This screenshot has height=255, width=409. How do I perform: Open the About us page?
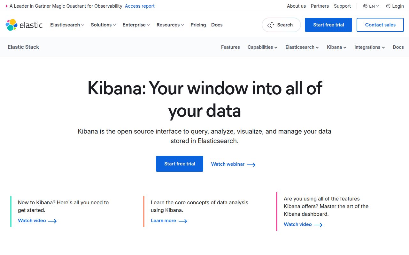(x=296, y=6)
